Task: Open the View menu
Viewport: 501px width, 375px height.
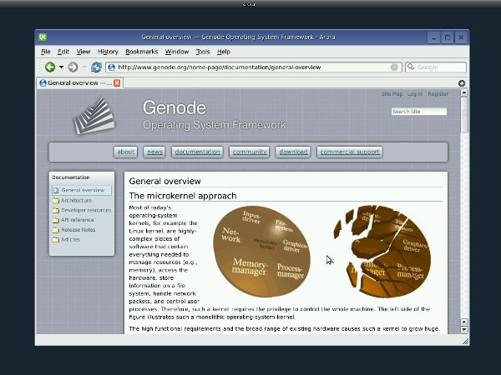Action: click(x=83, y=52)
